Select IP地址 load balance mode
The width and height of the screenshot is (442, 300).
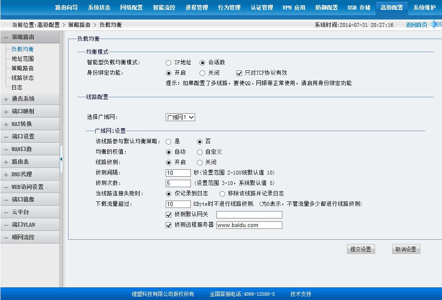pyautogui.click(x=168, y=63)
